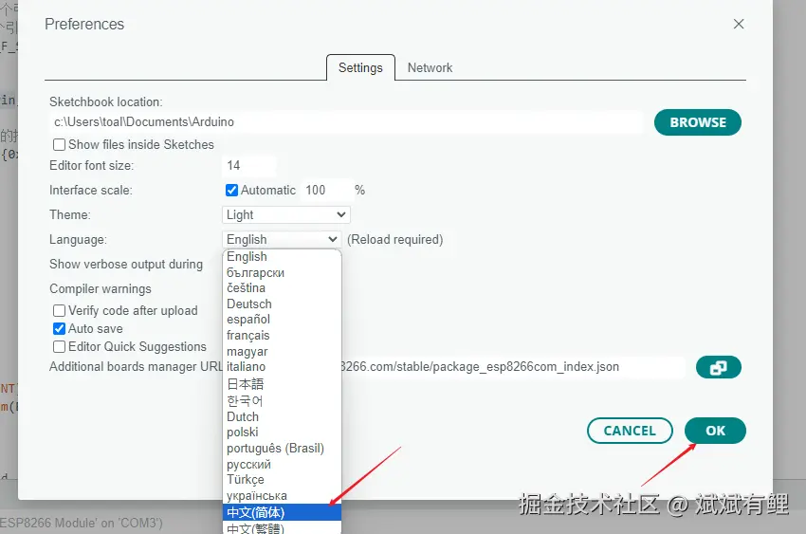Select русский language option

[283, 464]
